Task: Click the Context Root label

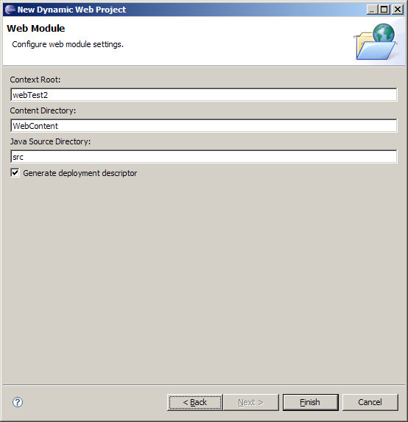Action: click(x=35, y=80)
